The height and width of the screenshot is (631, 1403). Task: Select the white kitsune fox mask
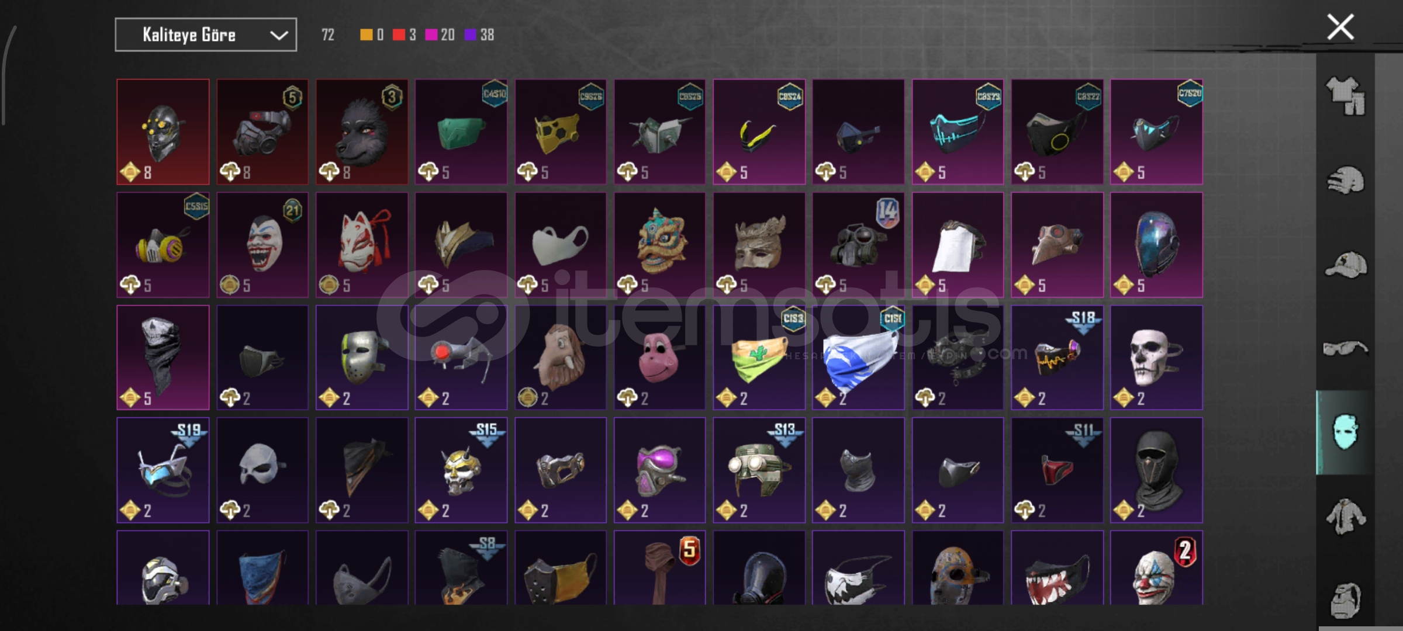[362, 245]
